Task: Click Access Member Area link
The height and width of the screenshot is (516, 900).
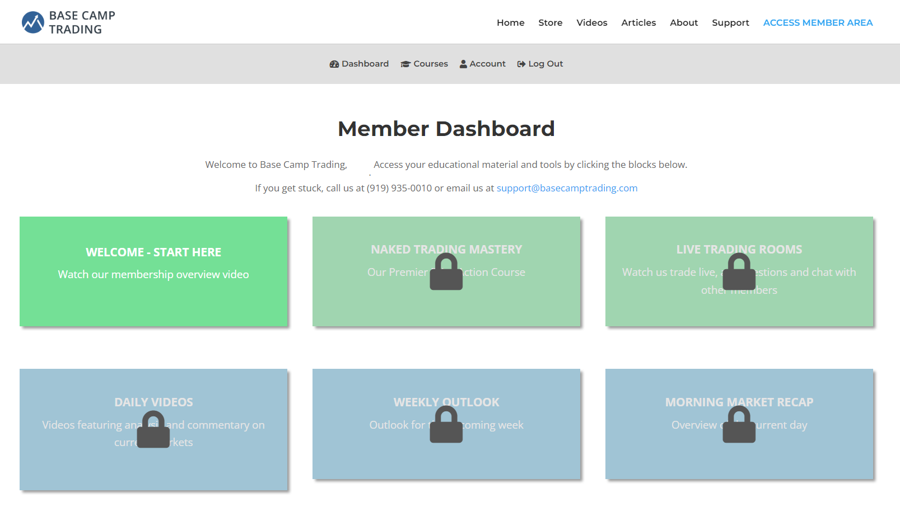Action: [818, 22]
